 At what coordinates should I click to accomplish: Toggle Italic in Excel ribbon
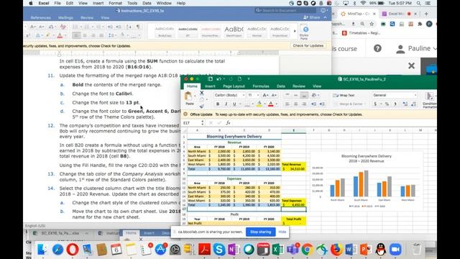[x=226, y=104]
